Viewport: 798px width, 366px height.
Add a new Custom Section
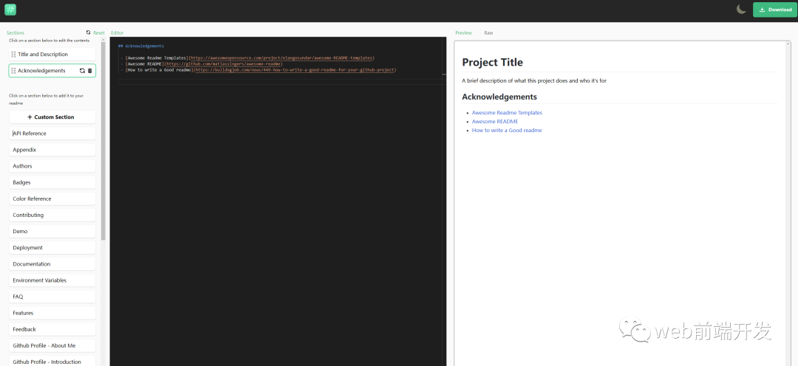[52, 117]
